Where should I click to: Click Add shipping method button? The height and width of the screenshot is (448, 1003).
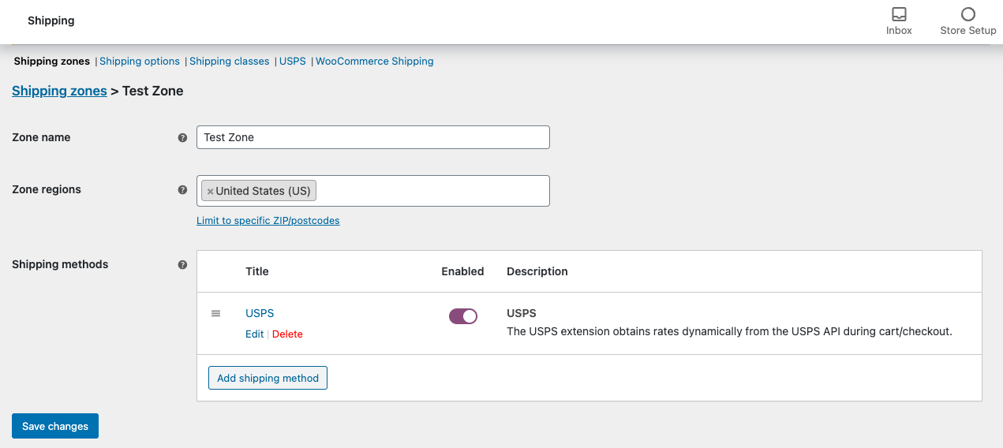click(268, 378)
